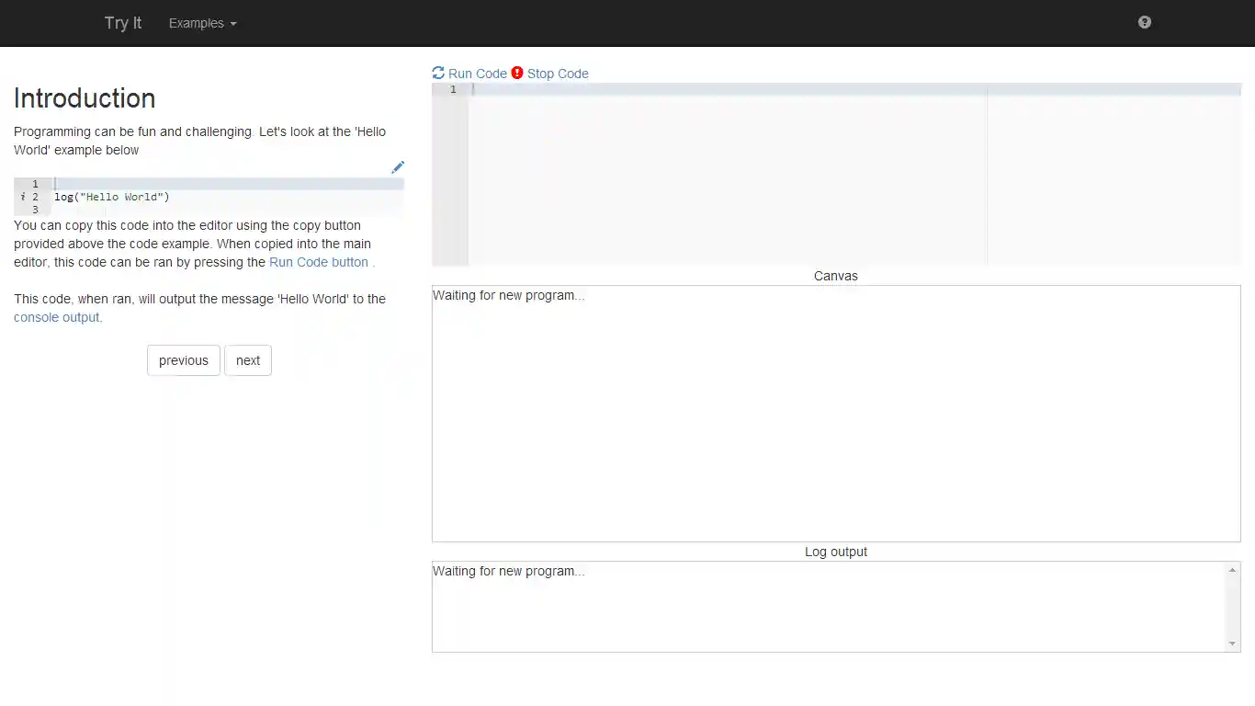Click the red Stop Code warning icon

(x=517, y=73)
